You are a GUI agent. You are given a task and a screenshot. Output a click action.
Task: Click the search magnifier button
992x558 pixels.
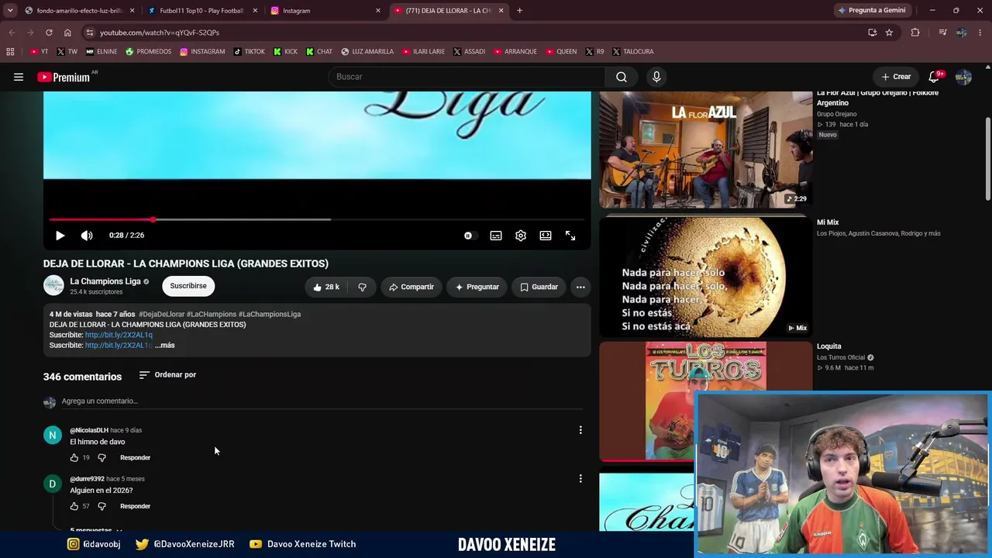tap(622, 77)
